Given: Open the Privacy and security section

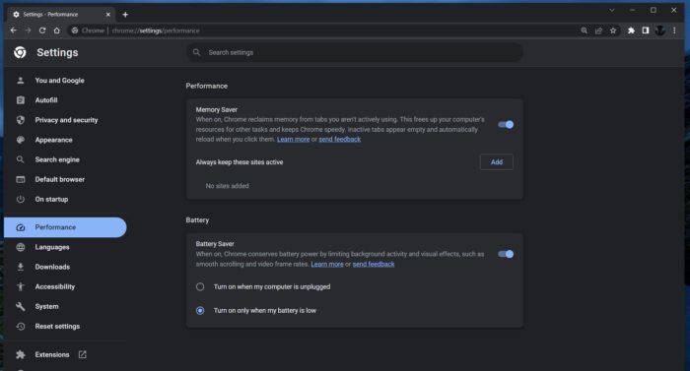Looking at the screenshot, I should pyautogui.click(x=65, y=120).
